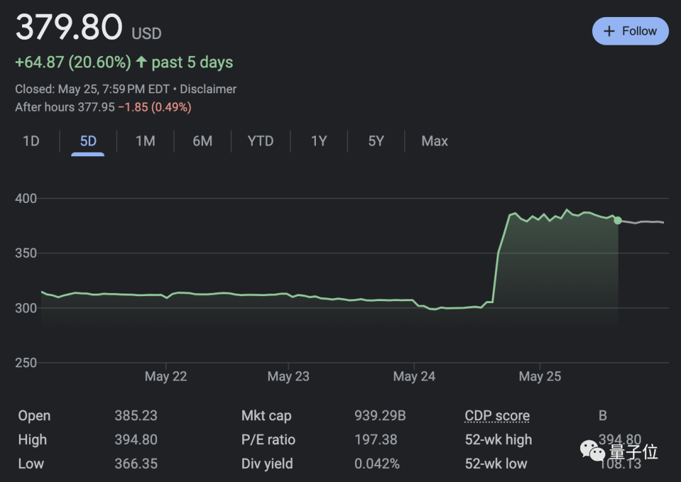The image size is (681, 482).
Task: Click the May 22 date label
Action: pyautogui.click(x=166, y=377)
